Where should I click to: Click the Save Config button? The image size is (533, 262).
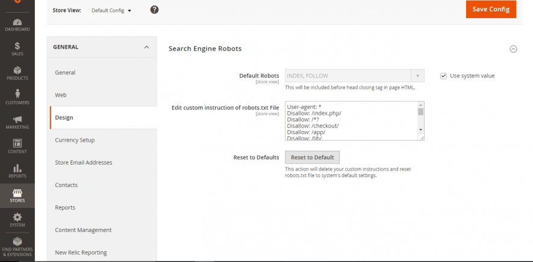(491, 9)
